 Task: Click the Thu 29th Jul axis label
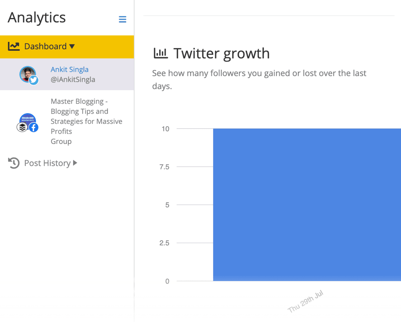(305, 300)
